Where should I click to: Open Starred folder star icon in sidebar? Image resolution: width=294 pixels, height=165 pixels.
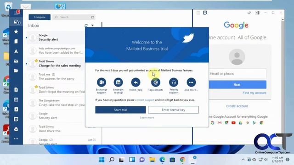(16, 32)
